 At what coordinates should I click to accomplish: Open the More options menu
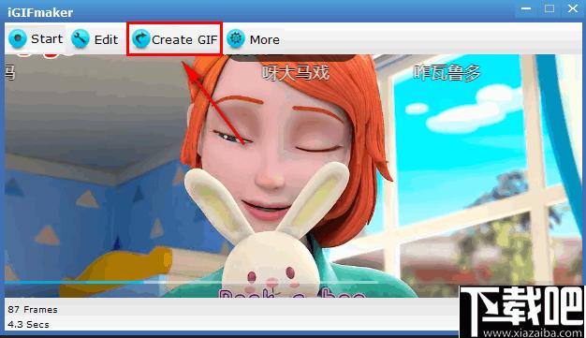tap(254, 39)
